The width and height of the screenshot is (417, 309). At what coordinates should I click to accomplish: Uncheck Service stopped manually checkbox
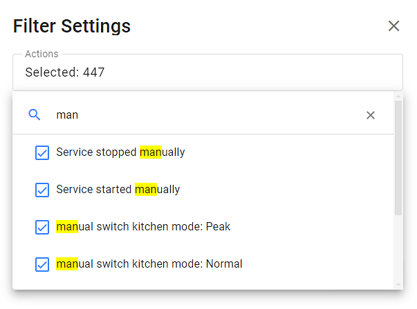(42, 152)
